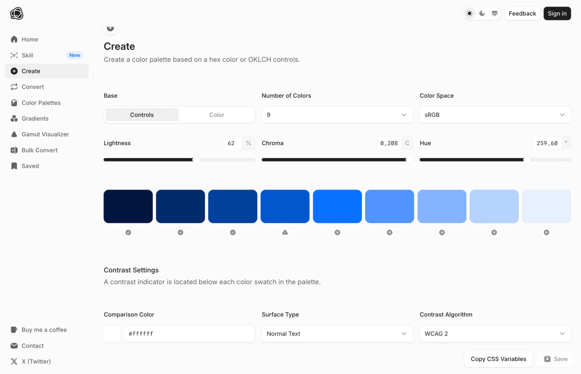Select the seventh light blue swatch
The image size is (581, 374).
(442, 206)
